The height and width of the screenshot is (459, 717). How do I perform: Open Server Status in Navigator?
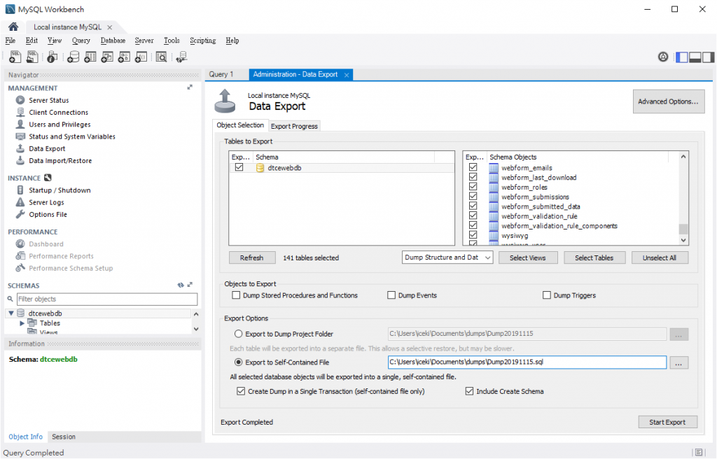pyautogui.click(x=49, y=100)
